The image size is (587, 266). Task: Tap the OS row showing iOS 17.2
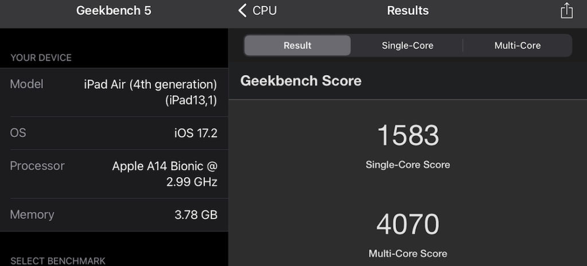[114, 133]
